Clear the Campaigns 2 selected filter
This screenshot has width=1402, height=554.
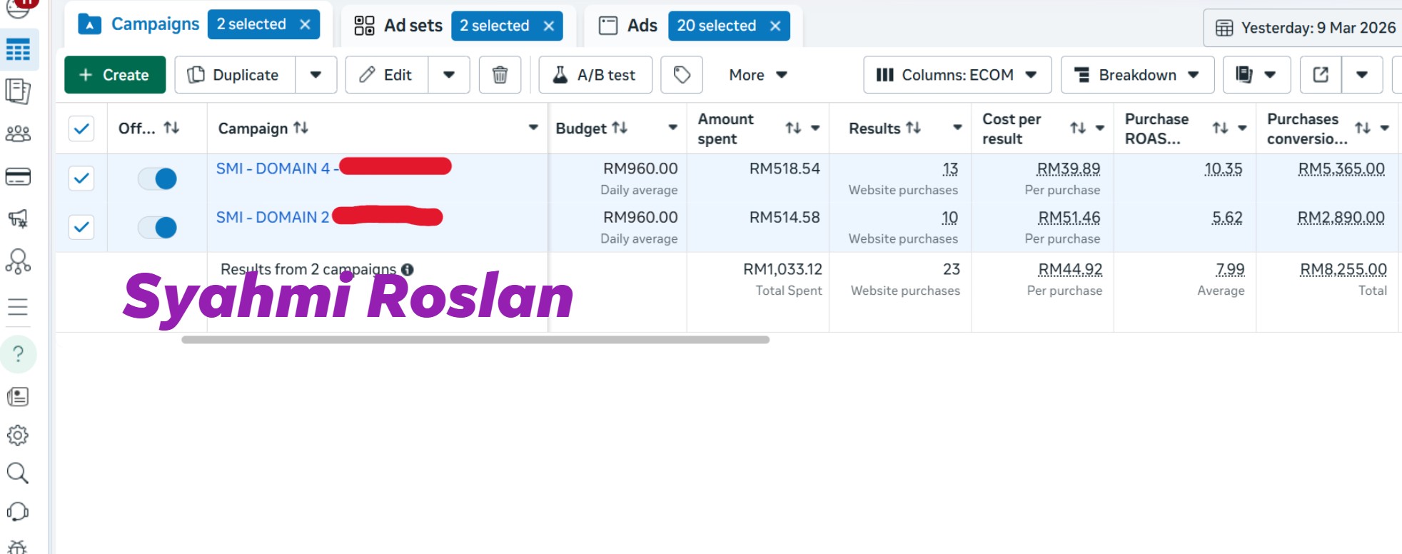coord(305,24)
